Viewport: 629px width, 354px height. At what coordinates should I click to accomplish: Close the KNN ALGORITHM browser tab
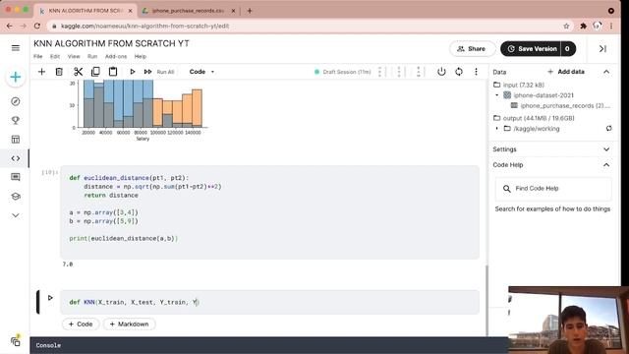pyautogui.click(x=130, y=11)
